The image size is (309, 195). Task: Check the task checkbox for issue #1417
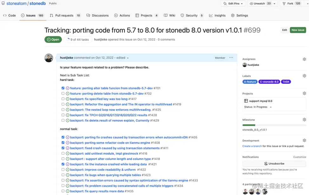click(x=63, y=99)
